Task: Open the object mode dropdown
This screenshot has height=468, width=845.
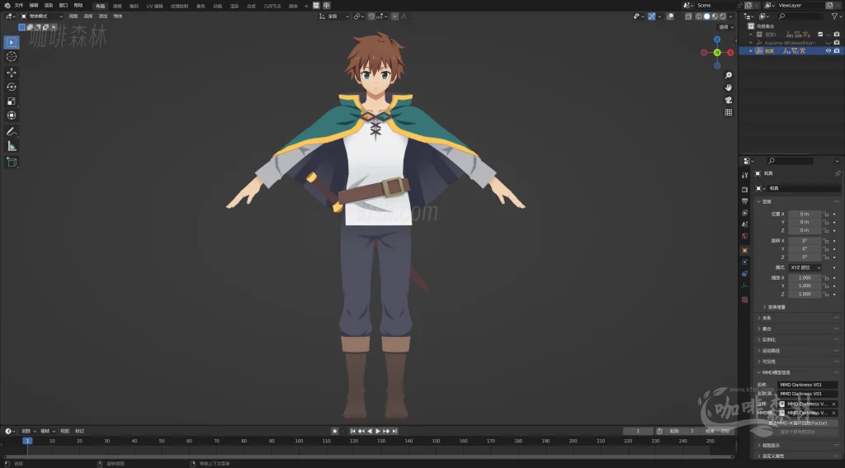Action: click(41, 17)
